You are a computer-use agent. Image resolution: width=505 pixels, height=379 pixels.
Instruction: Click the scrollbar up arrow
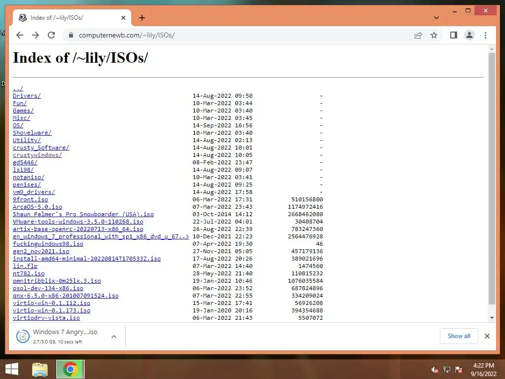(492, 49)
